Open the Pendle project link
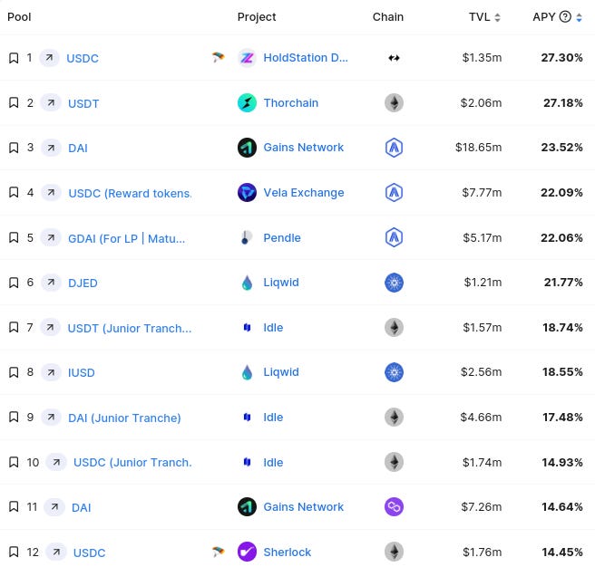The width and height of the screenshot is (595, 567). coord(282,237)
